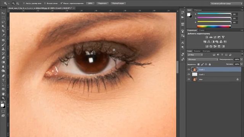Switch to the Channels tab

click(197, 51)
